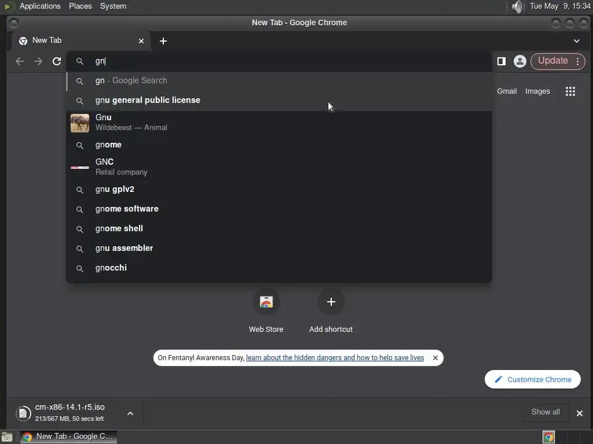Click the browser Forward arrow
Image resolution: width=593 pixels, height=444 pixels.
38,61
